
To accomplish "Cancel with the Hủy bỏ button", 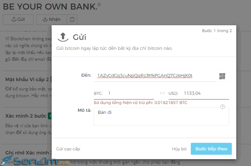I will 179,149.
